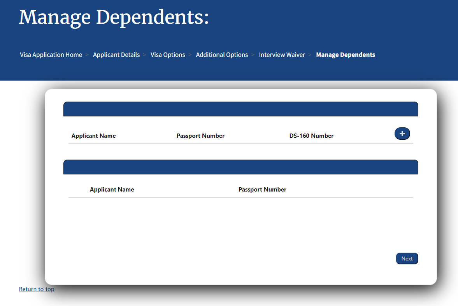Select the Manage Dependents breadcrumb item
This screenshot has height=306, width=458.
[345, 55]
